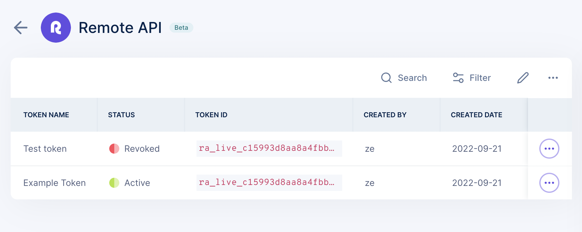Open actions menu for the Test token row
Image resolution: width=582 pixels, height=232 pixels.
point(549,149)
